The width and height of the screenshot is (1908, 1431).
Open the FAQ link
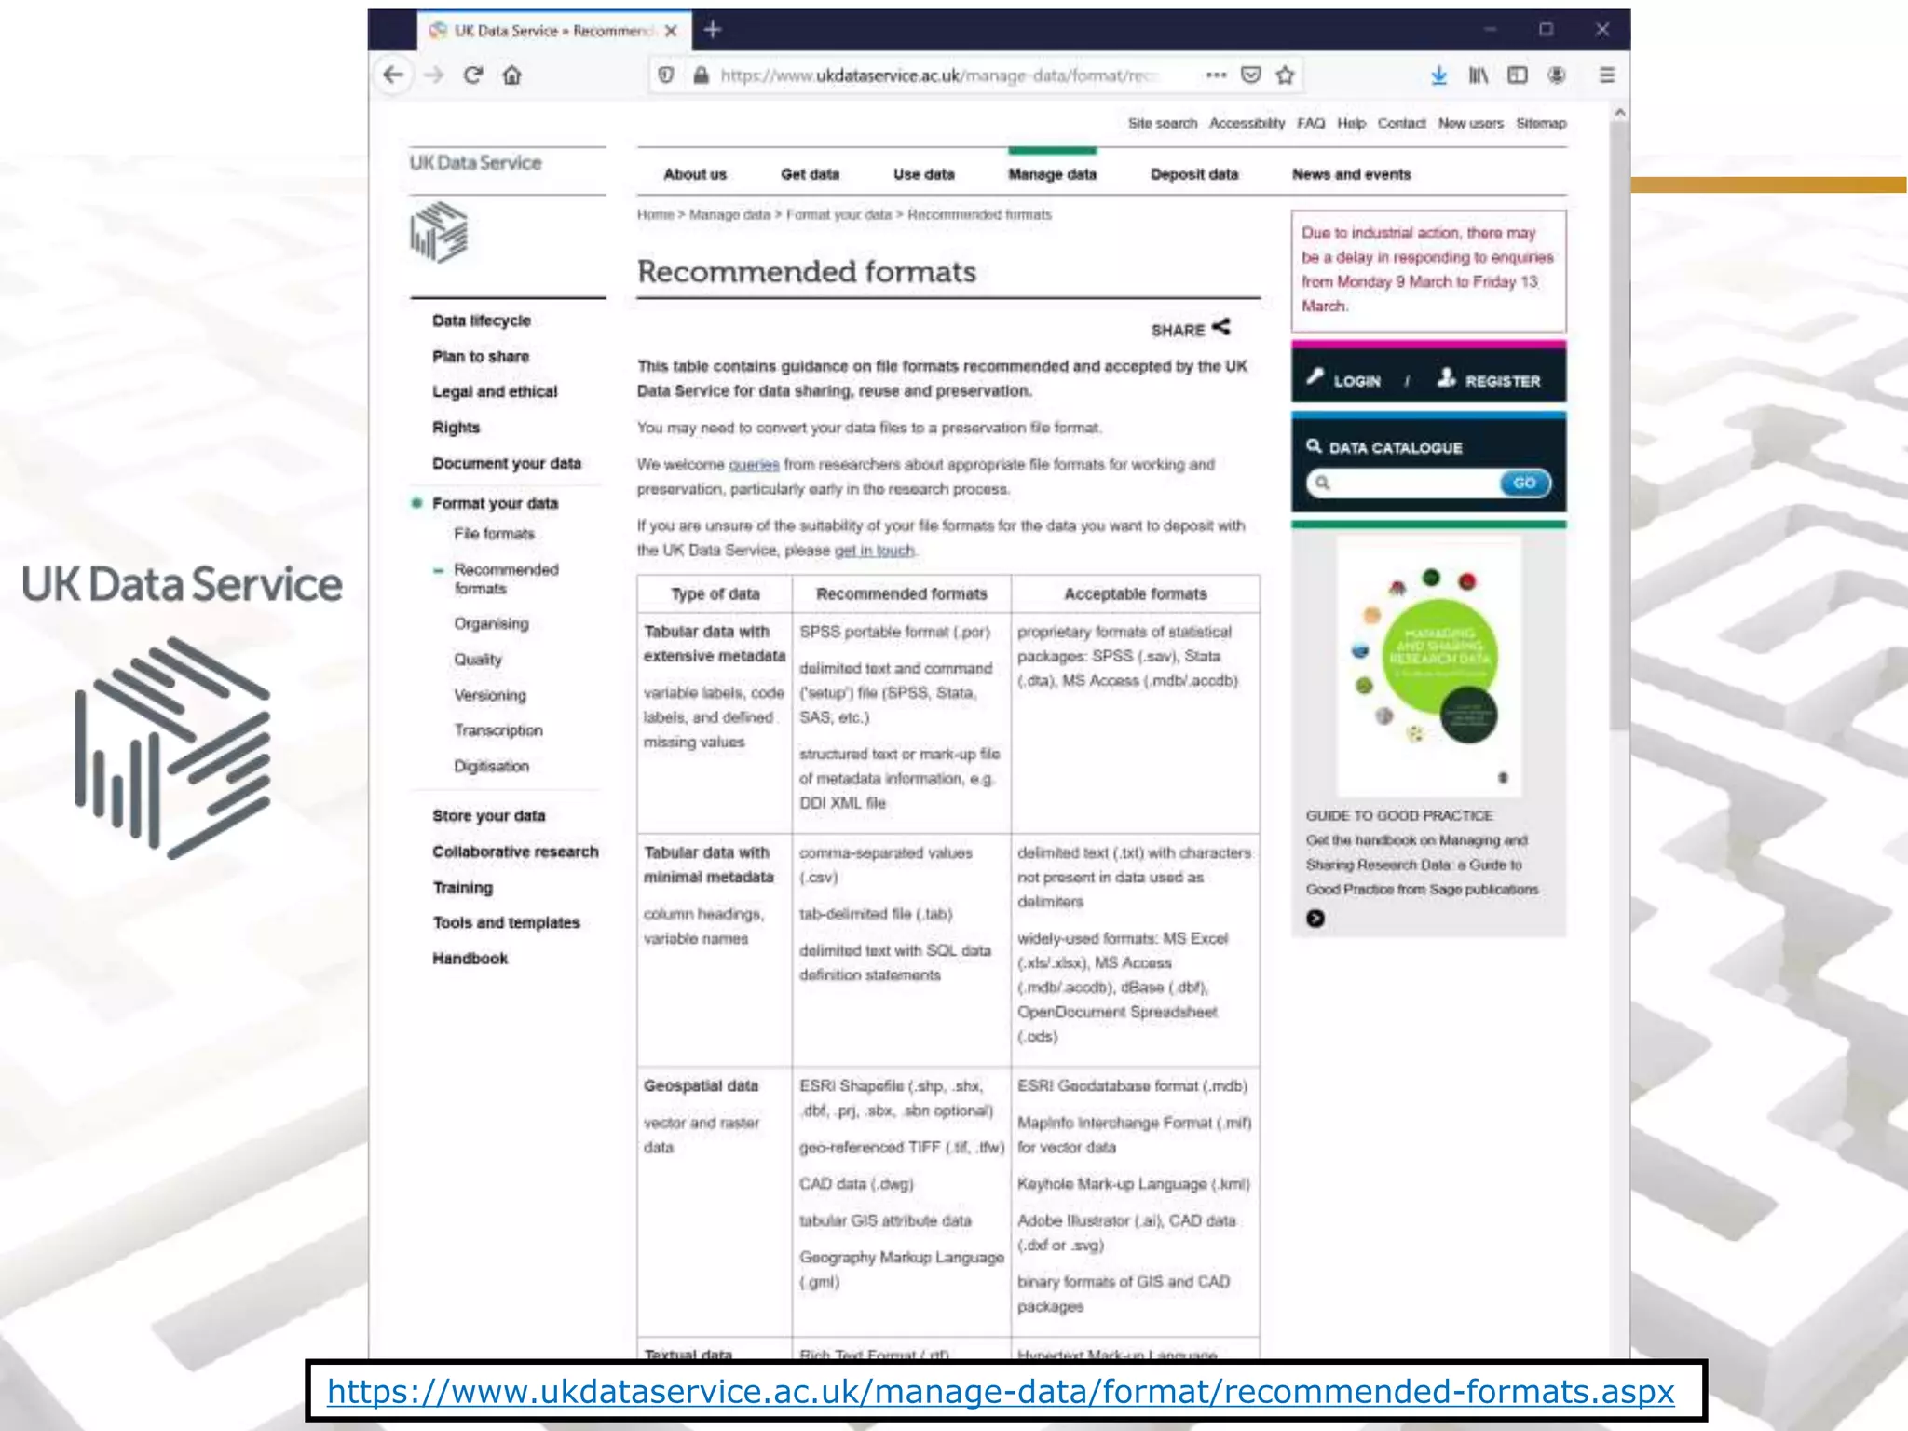(1311, 123)
